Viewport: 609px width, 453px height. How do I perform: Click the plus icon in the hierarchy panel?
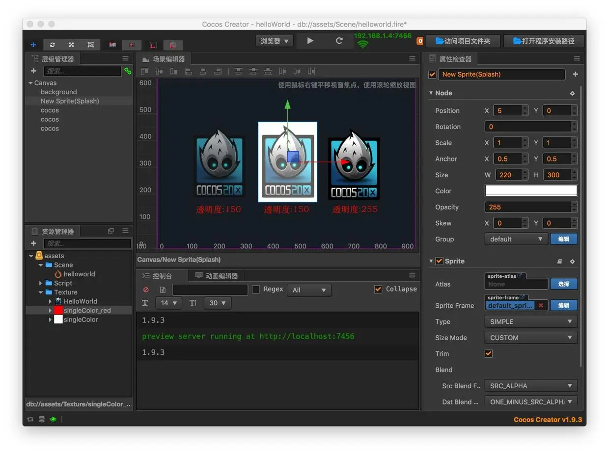(x=33, y=71)
